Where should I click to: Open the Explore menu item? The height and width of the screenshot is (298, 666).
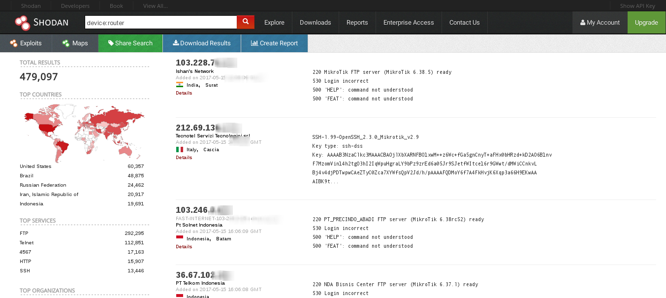pyautogui.click(x=274, y=22)
